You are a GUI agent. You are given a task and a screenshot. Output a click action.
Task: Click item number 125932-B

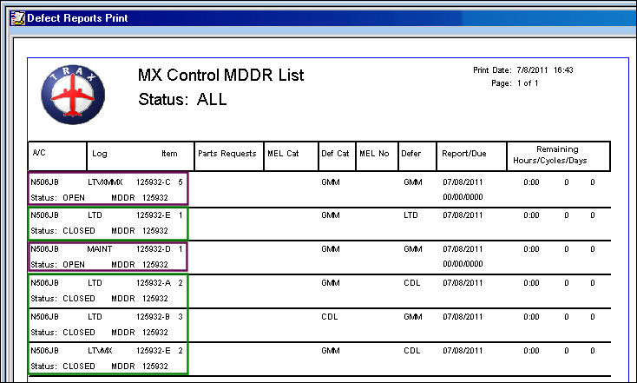tap(153, 317)
